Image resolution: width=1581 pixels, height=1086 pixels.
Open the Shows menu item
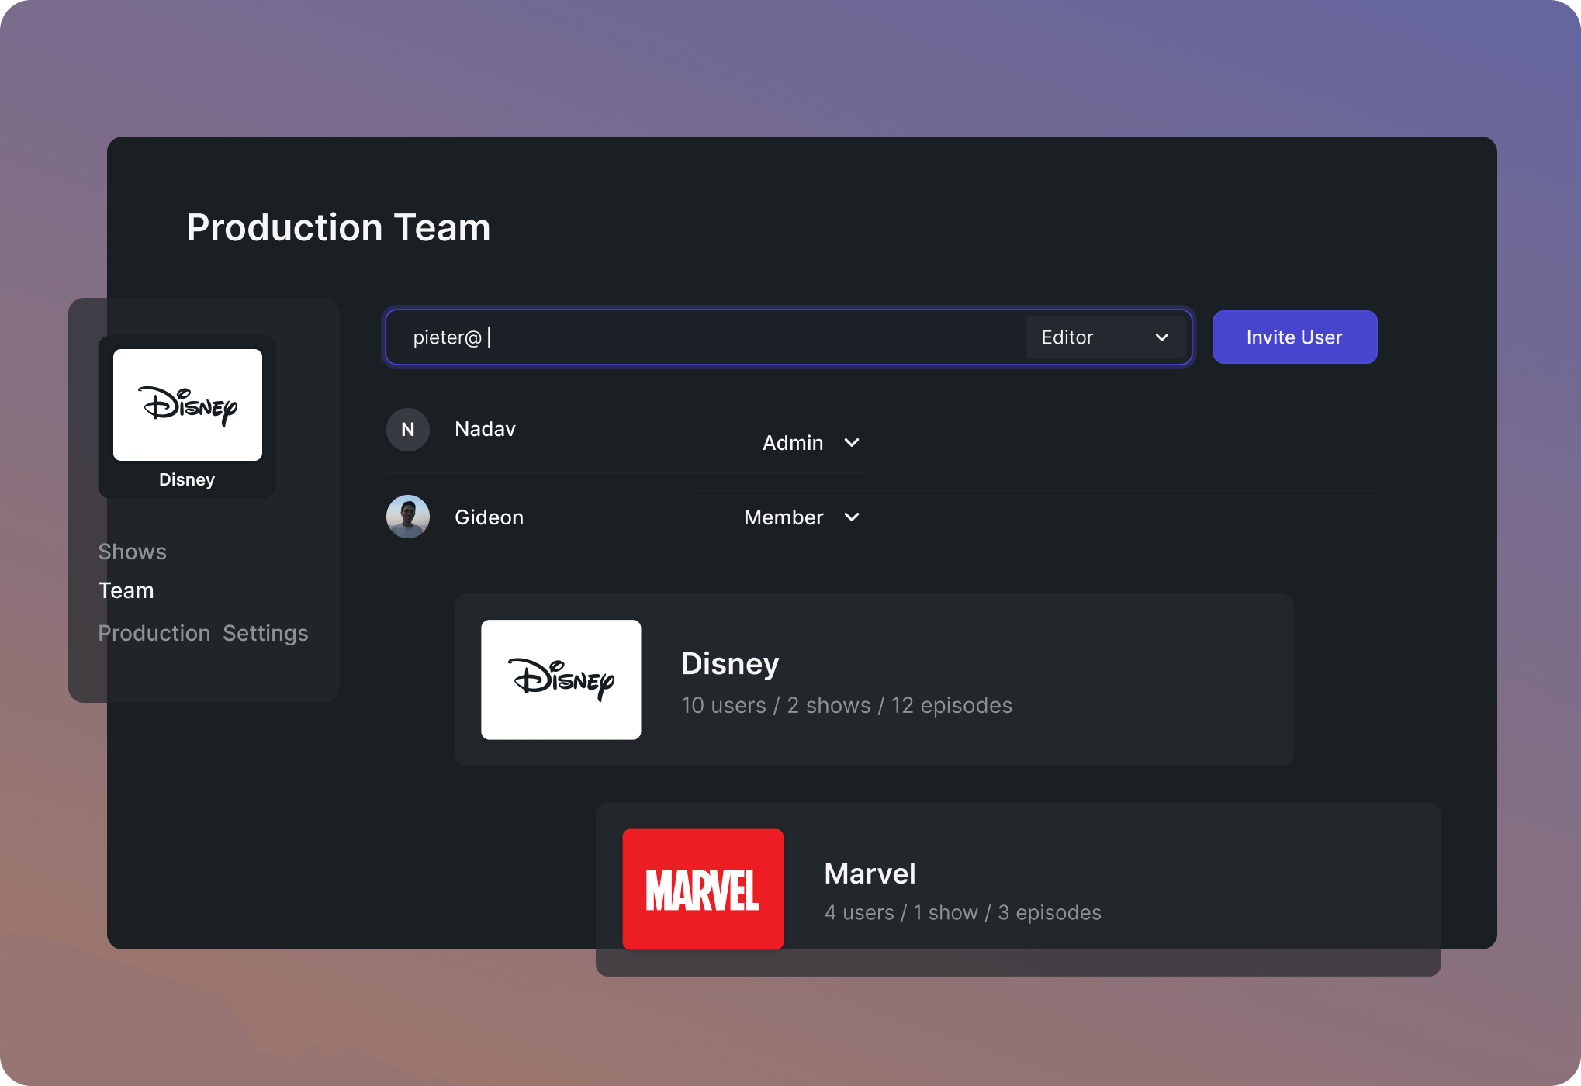[133, 552]
